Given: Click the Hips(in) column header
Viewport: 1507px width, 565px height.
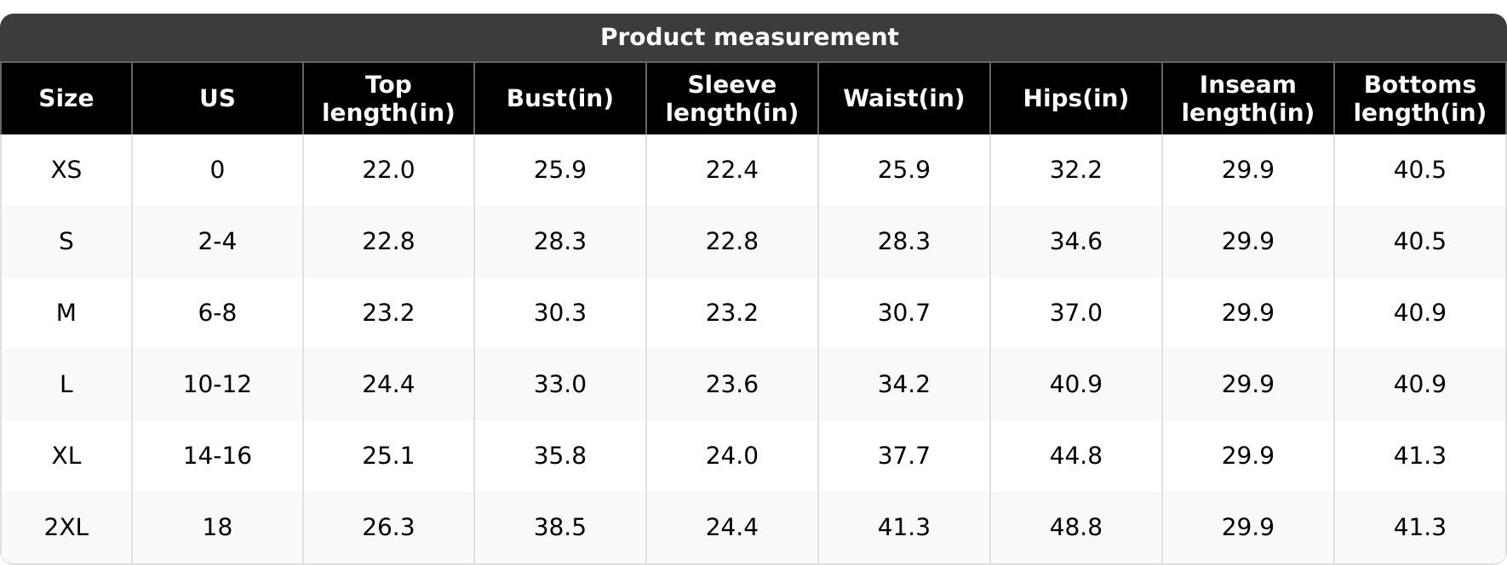Looking at the screenshot, I should click(1075, 99).
